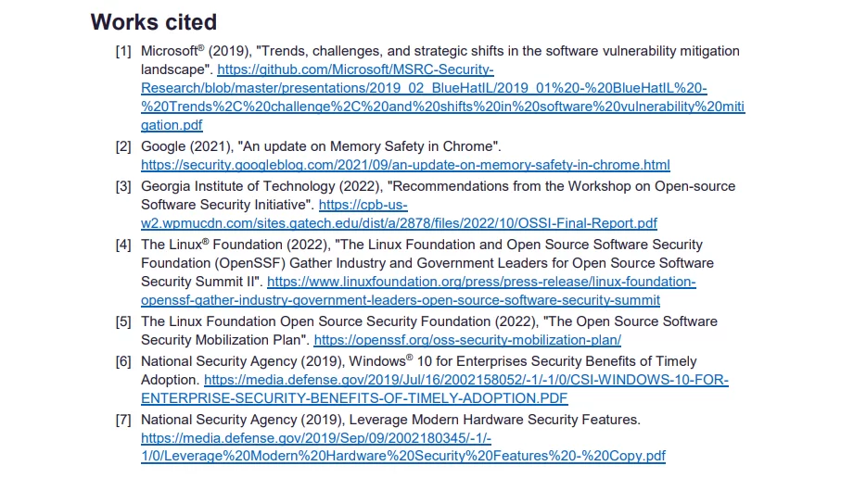Click the openssf-gather-industry link line
This screenshot has width=841, height=478.
pyautogui.click(x=401, y=301)
